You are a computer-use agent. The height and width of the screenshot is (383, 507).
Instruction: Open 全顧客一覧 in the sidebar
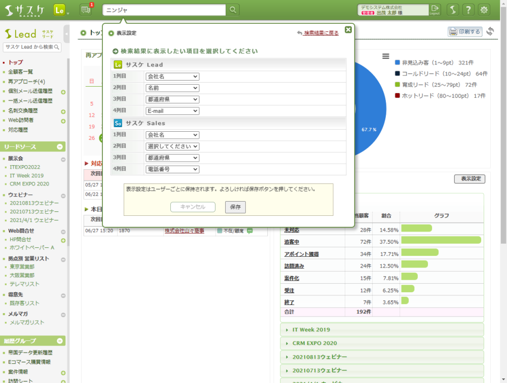click(20, 72)
